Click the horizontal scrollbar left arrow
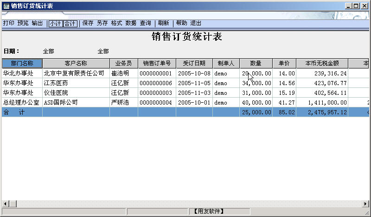The image size is (371, 217). (x=6, y=204)
